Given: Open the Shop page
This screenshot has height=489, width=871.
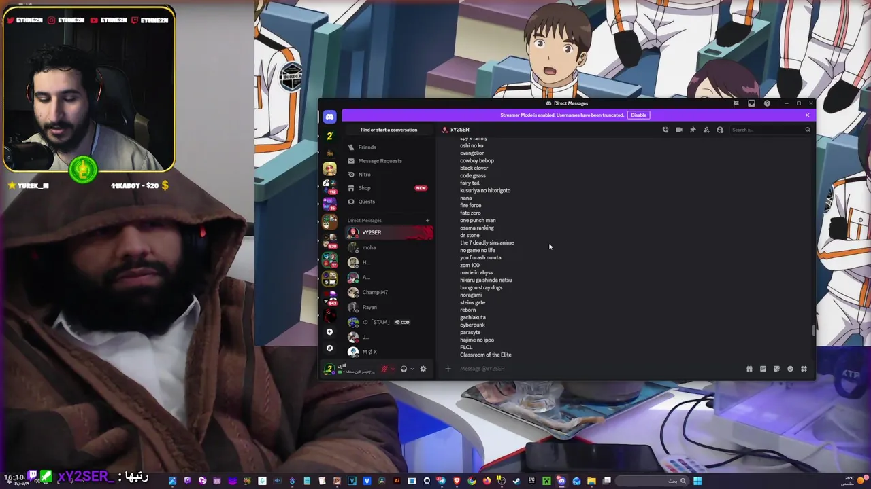Looking at the screenshot, I should [x=389, y=187].
